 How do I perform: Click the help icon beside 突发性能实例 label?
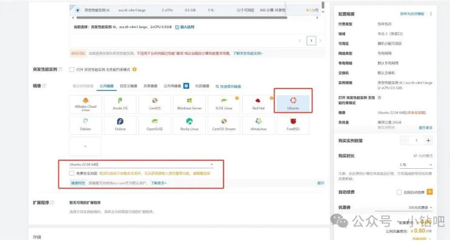tap(60, 69)
